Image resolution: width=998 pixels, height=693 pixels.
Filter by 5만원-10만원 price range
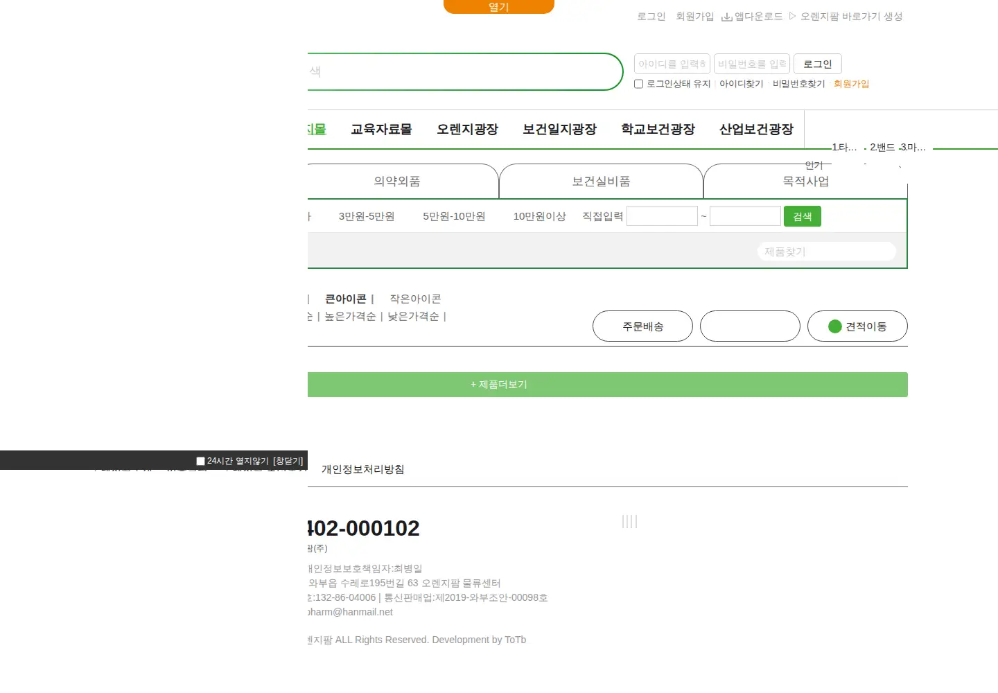[454, 216]
